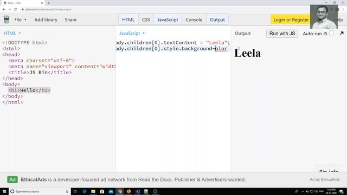The width and height of the screenshot is (347, 195).
Task: Open a new browser tab
Action: tap(49, 3)
